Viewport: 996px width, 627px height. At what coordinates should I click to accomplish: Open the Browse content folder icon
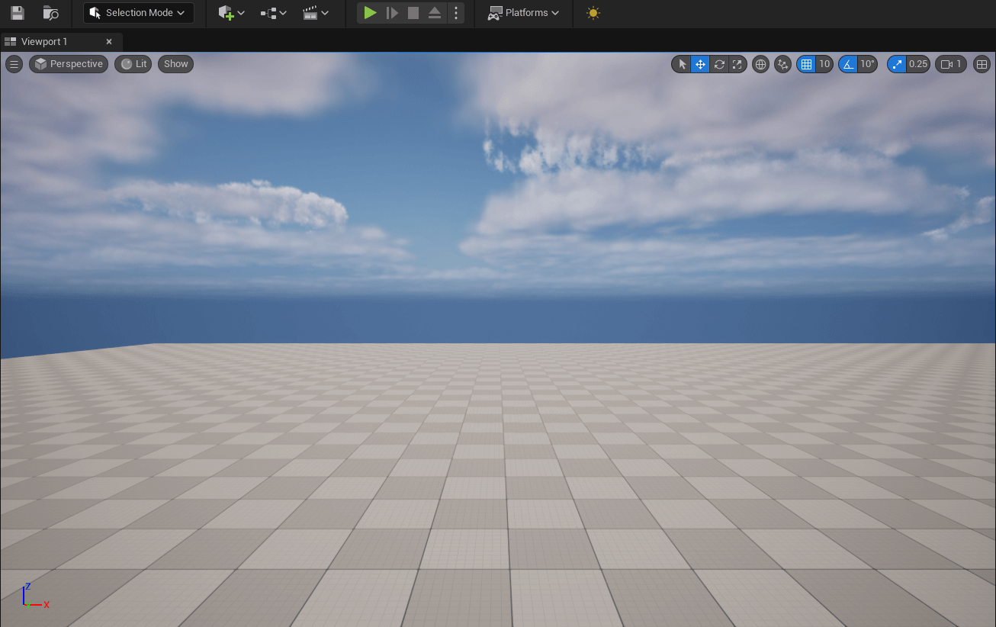[x=50, y=13]
